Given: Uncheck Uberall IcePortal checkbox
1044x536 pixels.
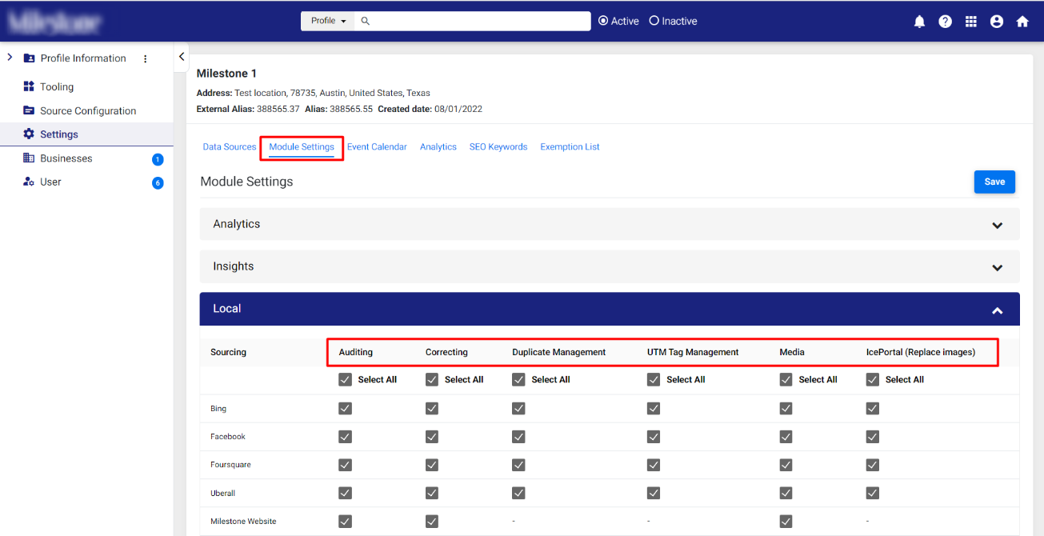Looking at the screenshot, I should (873, 493).
